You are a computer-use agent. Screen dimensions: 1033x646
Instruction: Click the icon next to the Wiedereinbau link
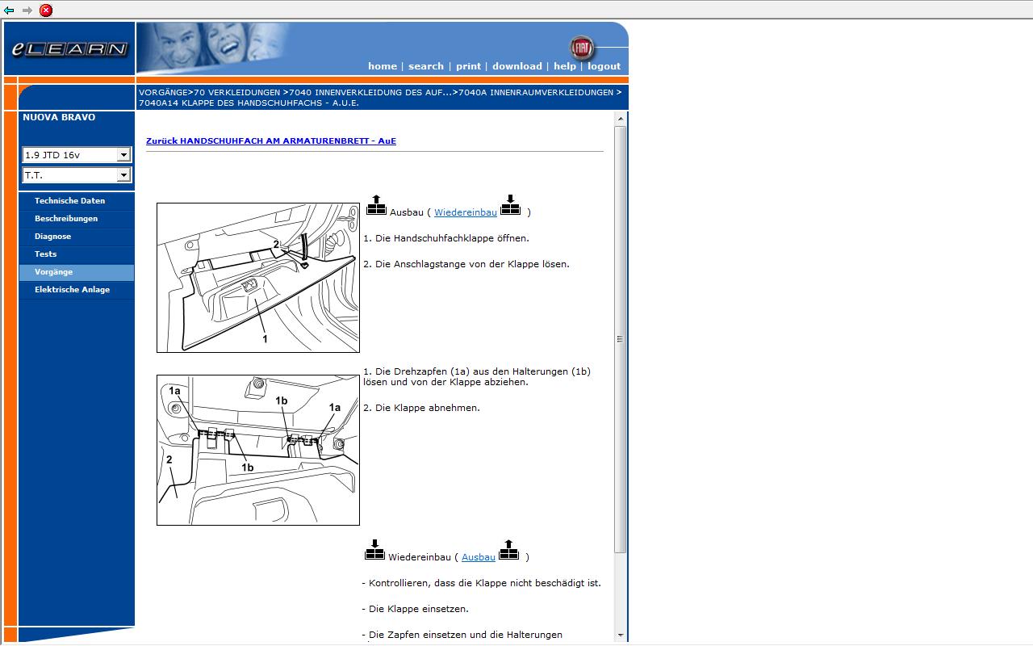tap(510, 205)
